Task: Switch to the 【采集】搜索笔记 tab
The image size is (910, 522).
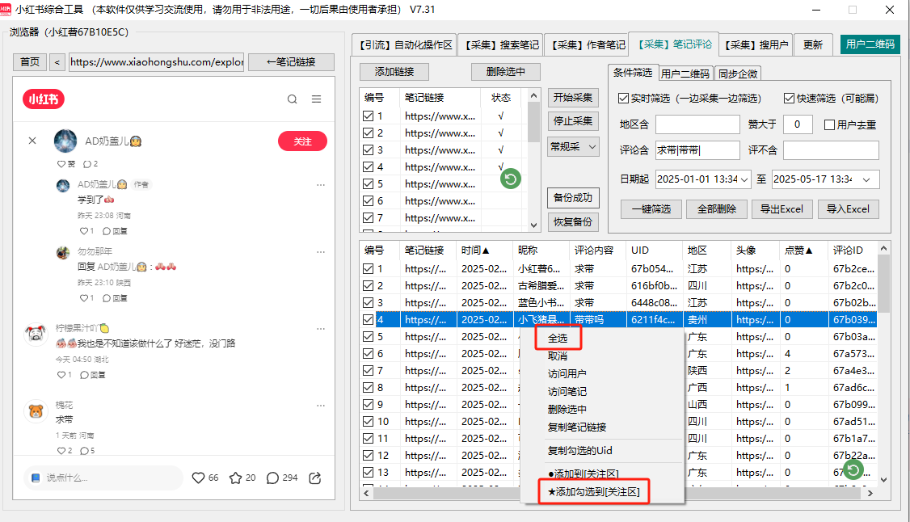Action: pyautogui.click(x=499, y=44)
